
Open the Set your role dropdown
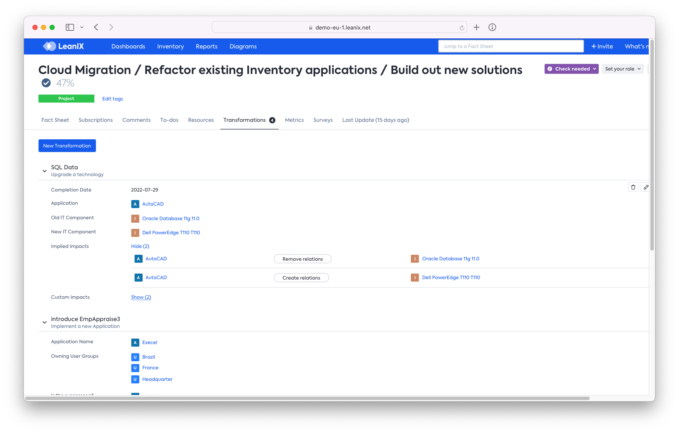[x=623, y=69]
